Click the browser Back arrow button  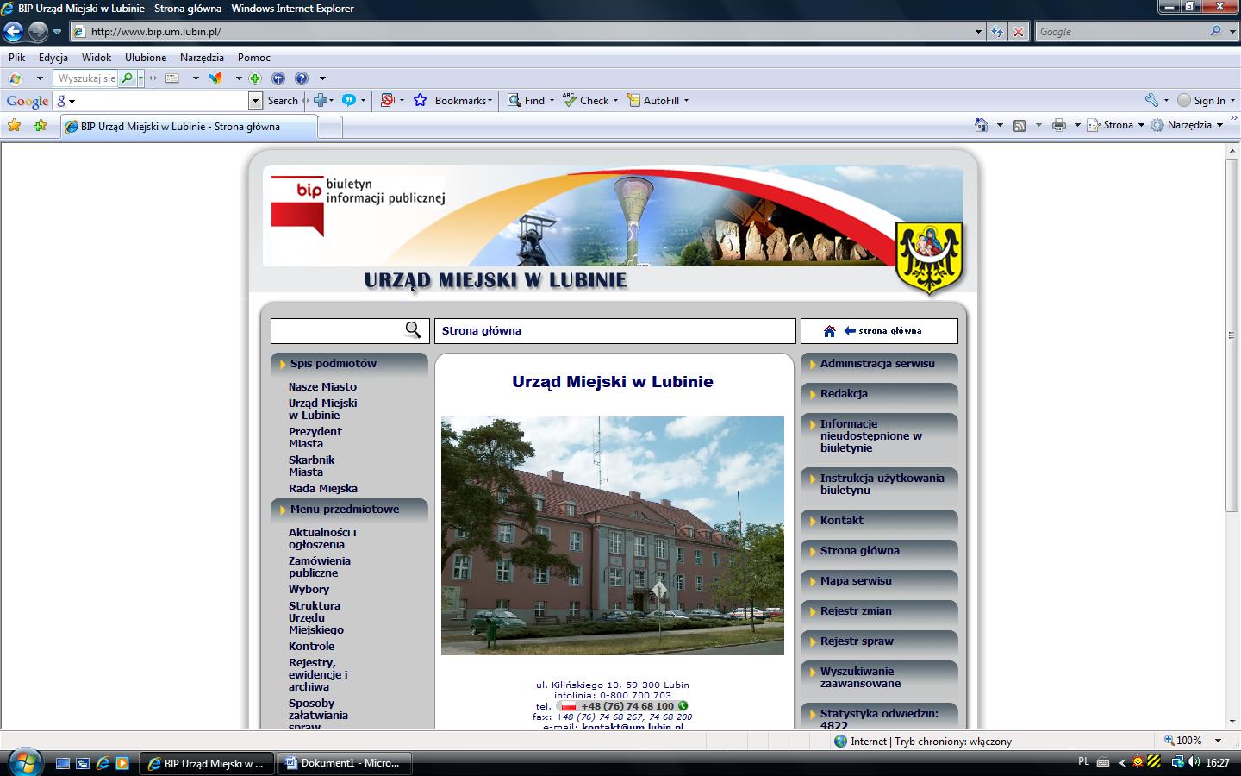tap(13, 32)
